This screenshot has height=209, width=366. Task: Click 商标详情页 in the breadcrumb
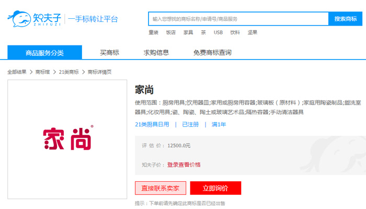(99, 72)
